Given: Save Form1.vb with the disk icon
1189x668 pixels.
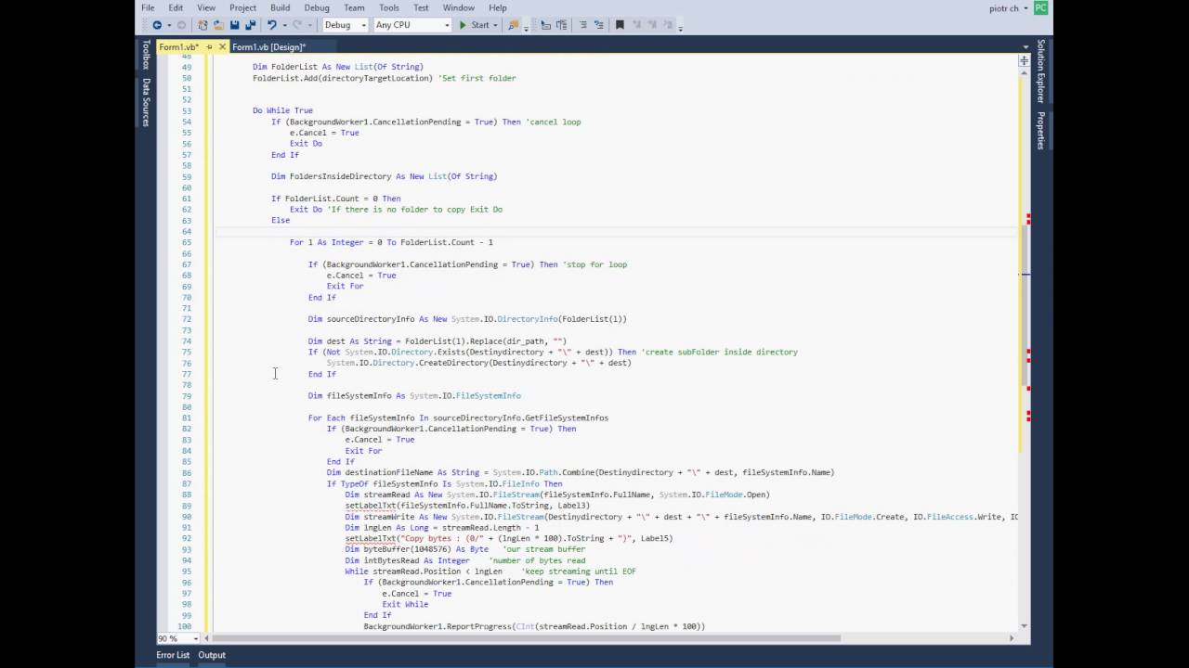Looking at the screenshot, I should (234, 25).
